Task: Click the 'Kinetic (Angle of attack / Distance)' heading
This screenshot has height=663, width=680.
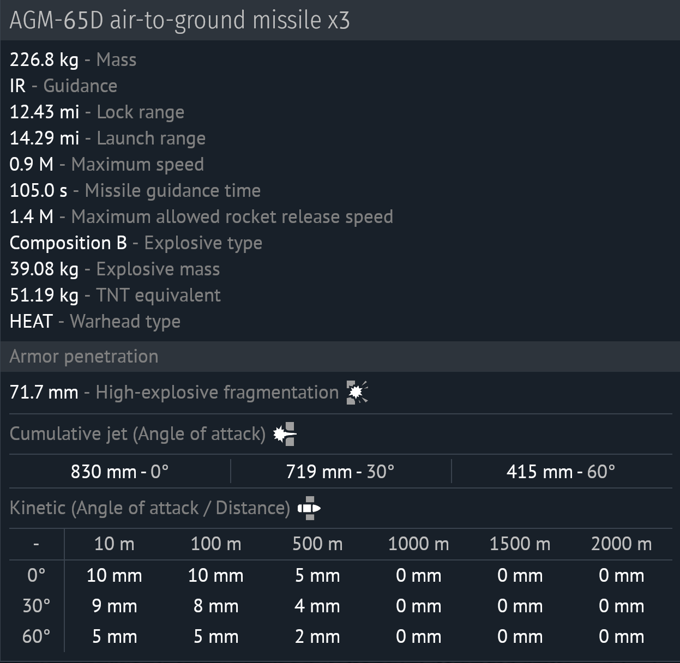Action: coord(150,508)
